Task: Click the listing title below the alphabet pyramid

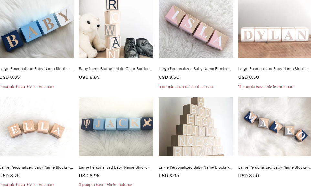Action: pos(195,167)
